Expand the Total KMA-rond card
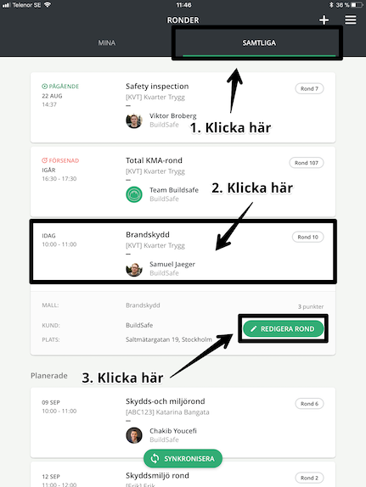This screenshot has height=487, width=366. (183, 182)
